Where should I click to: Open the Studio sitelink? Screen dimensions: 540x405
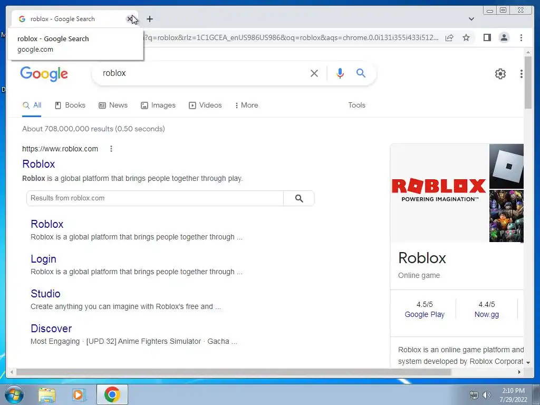[x=45, y=294]
